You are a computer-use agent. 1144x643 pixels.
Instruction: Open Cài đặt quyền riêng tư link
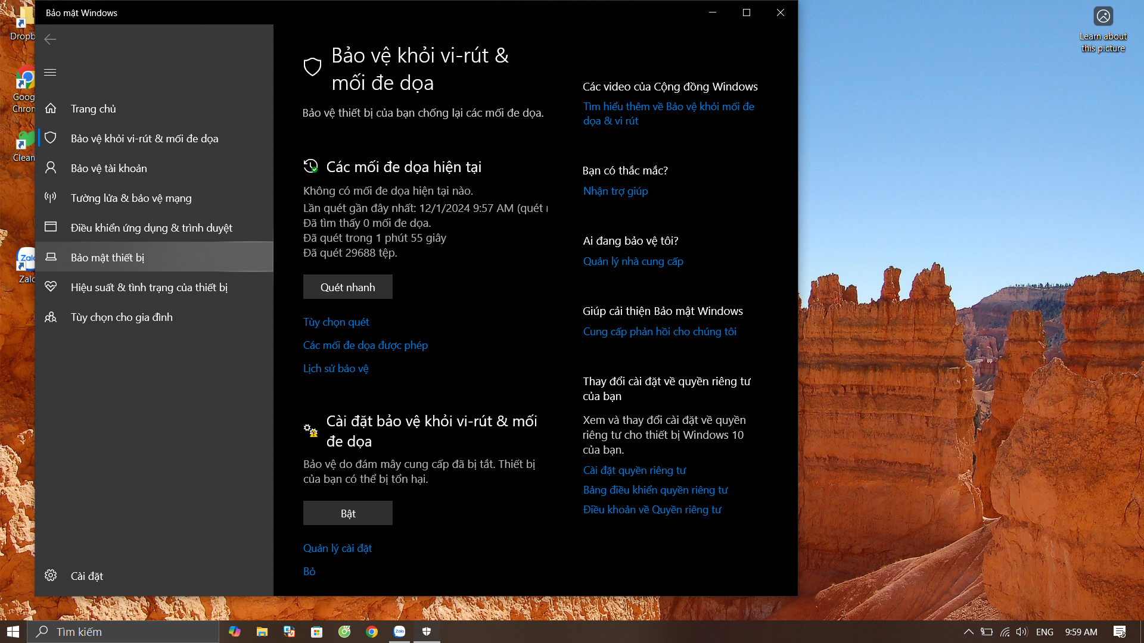[634, 470]
